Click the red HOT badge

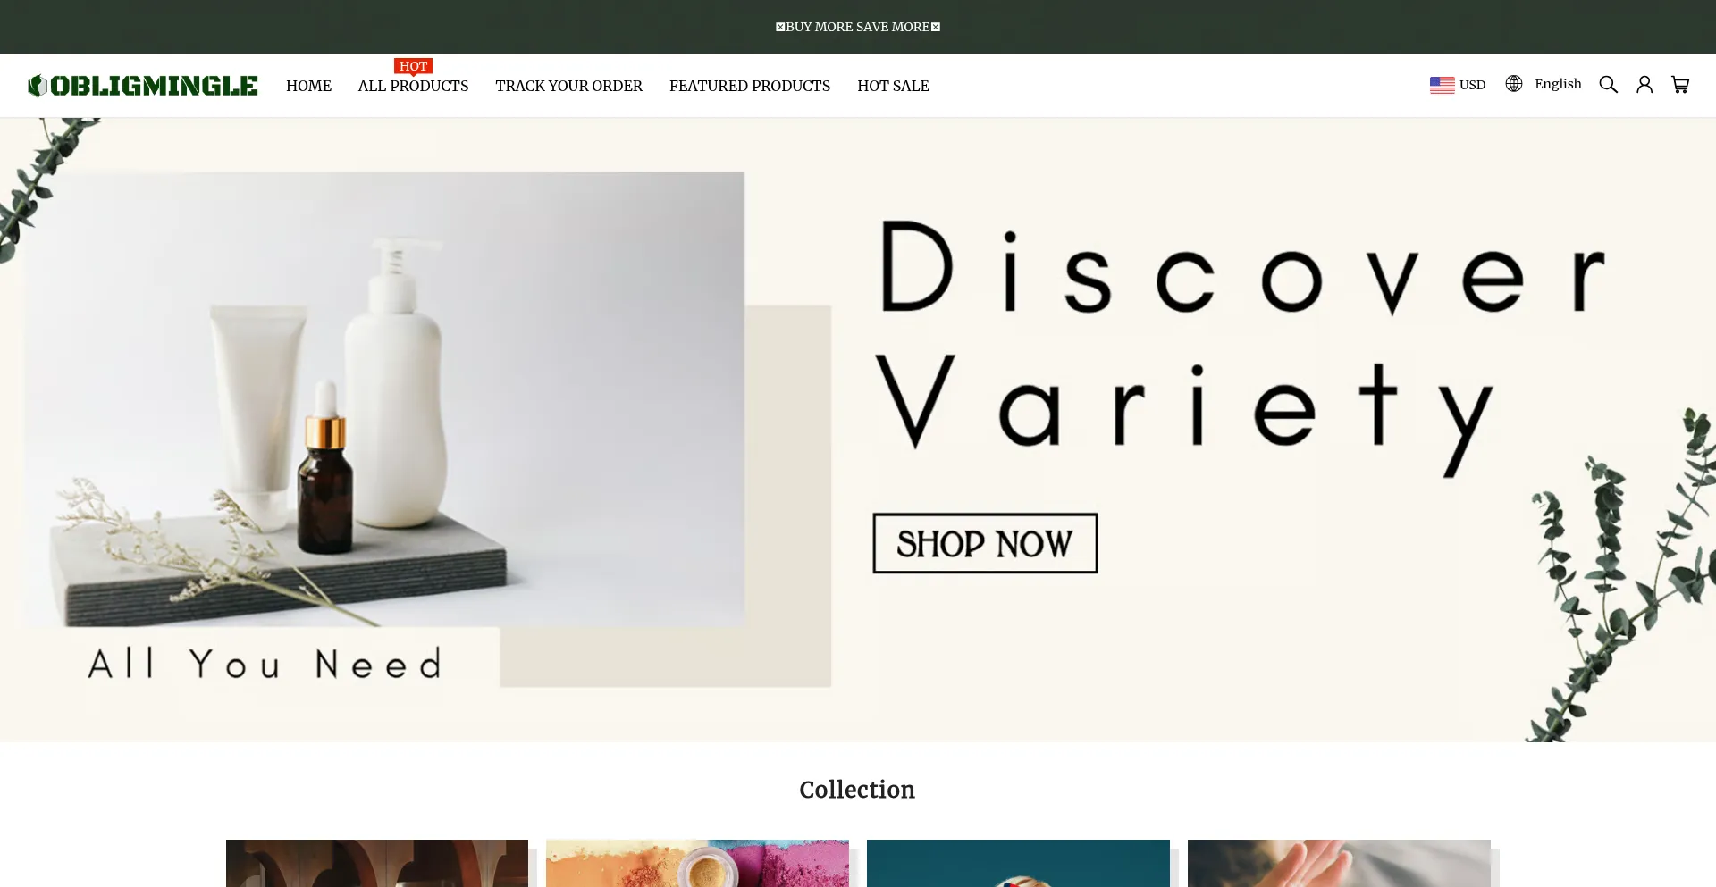pos(413,66)
